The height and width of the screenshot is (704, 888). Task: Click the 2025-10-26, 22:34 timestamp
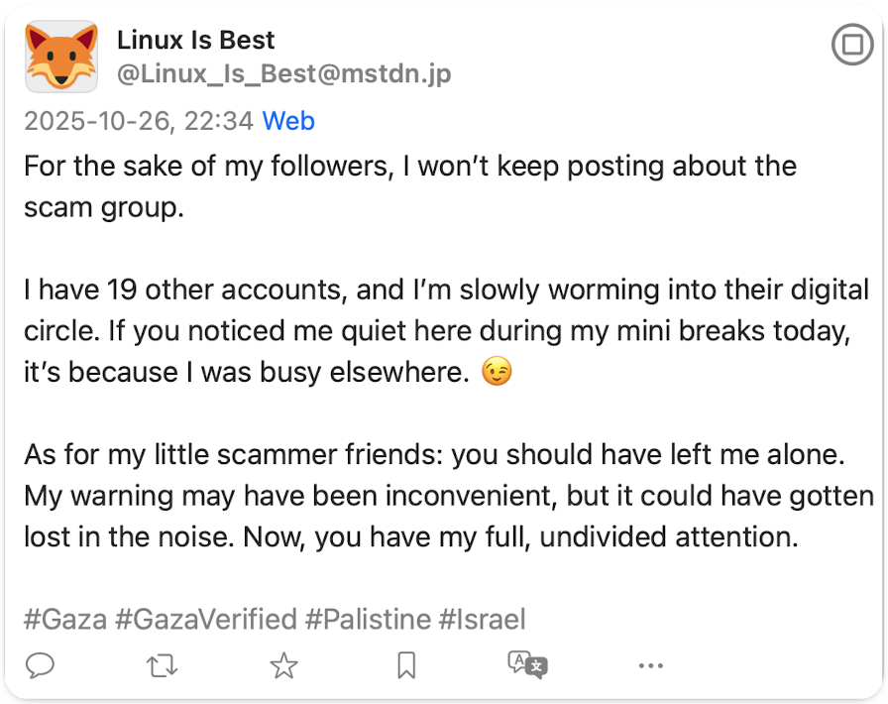[138, 121]
